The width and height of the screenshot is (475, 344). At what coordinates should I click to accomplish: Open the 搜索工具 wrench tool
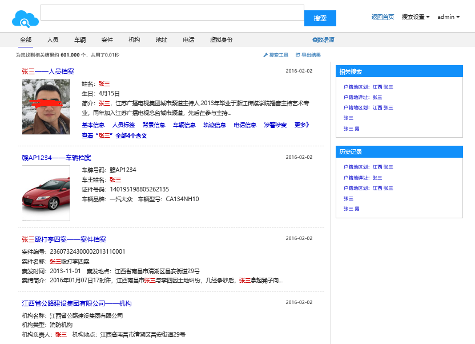point(276,55)
